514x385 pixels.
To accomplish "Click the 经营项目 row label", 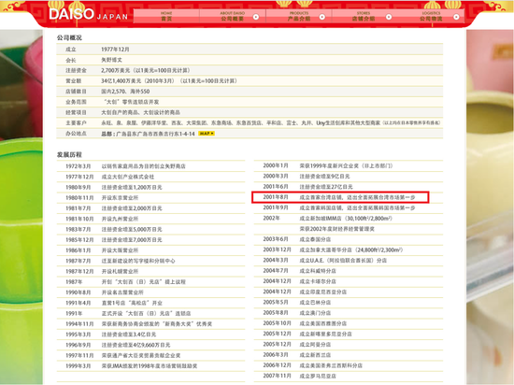I will point(76,112).
